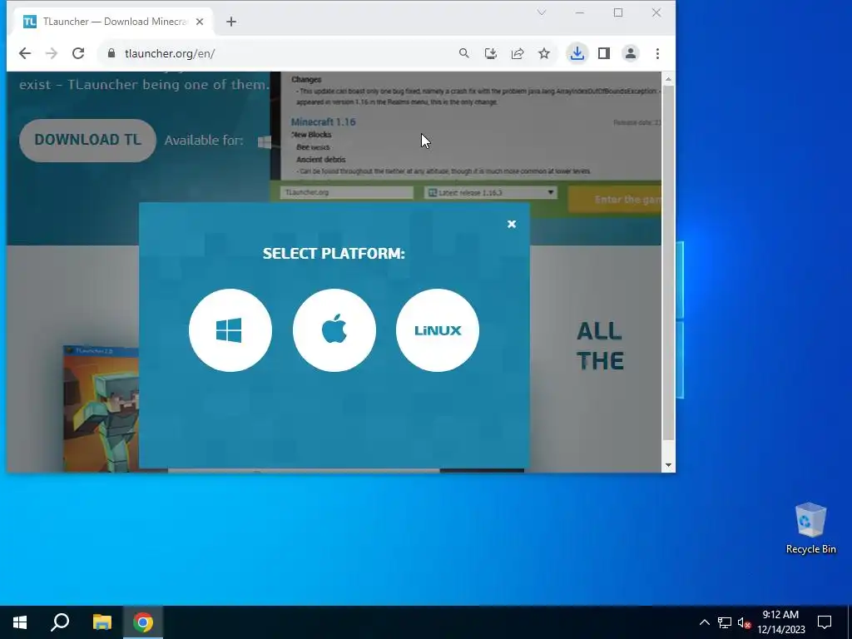The image size is (852, 639).
Task: Click the address bar URL tlauncher.org/en/
Action: pyautogui.click(x=170, y=53)
